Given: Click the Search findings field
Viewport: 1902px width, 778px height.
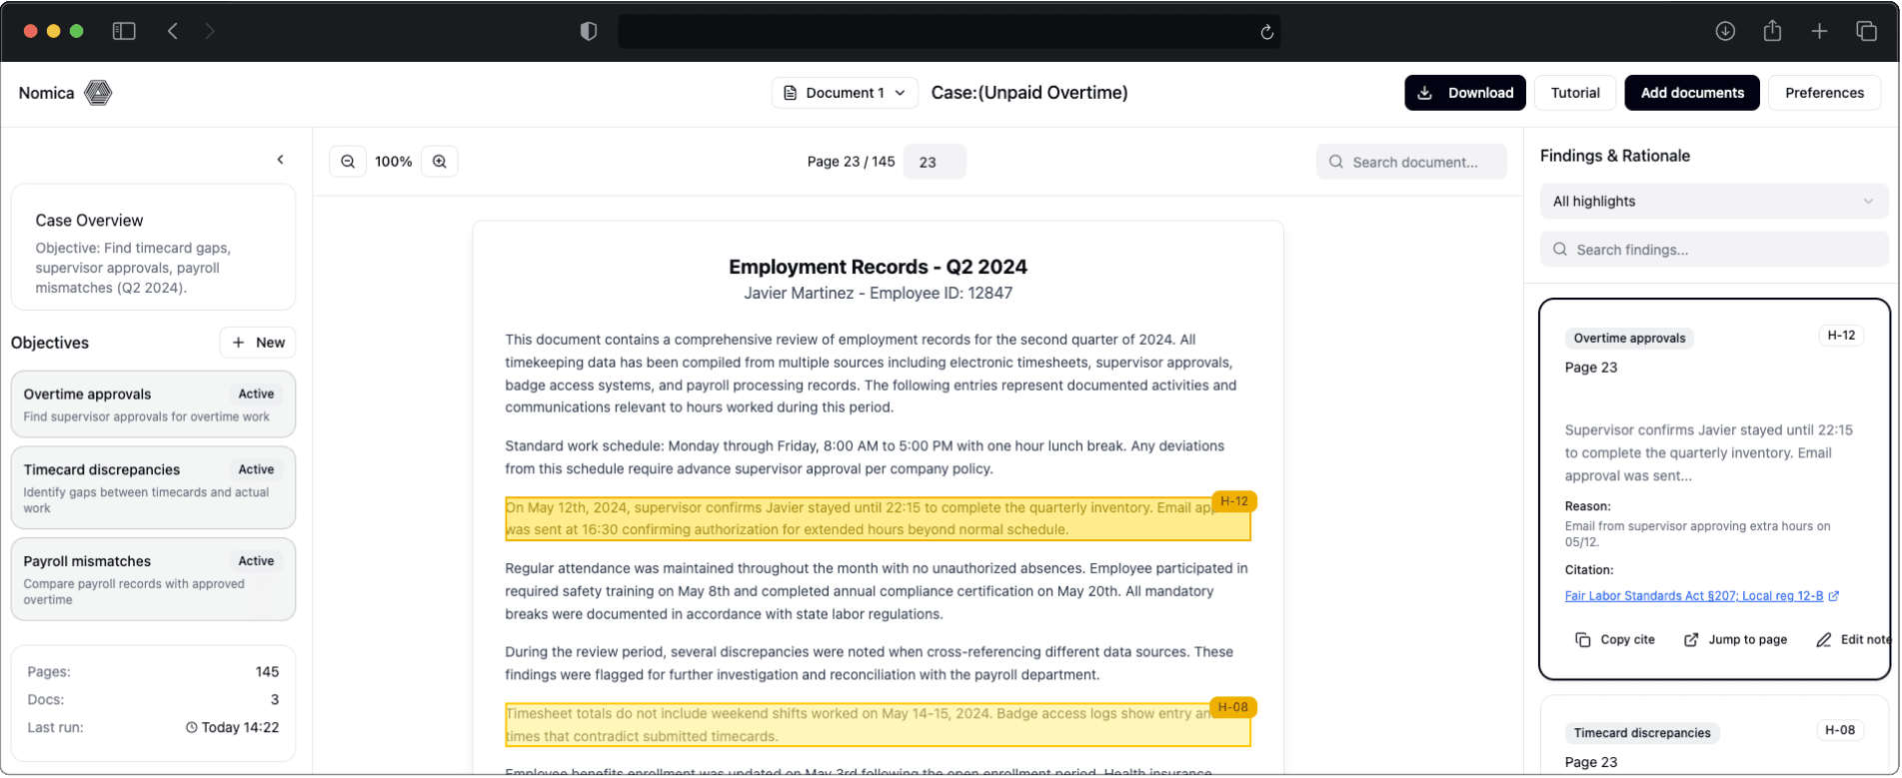Looking at the screenshot, I should (x=1713, y=250).
